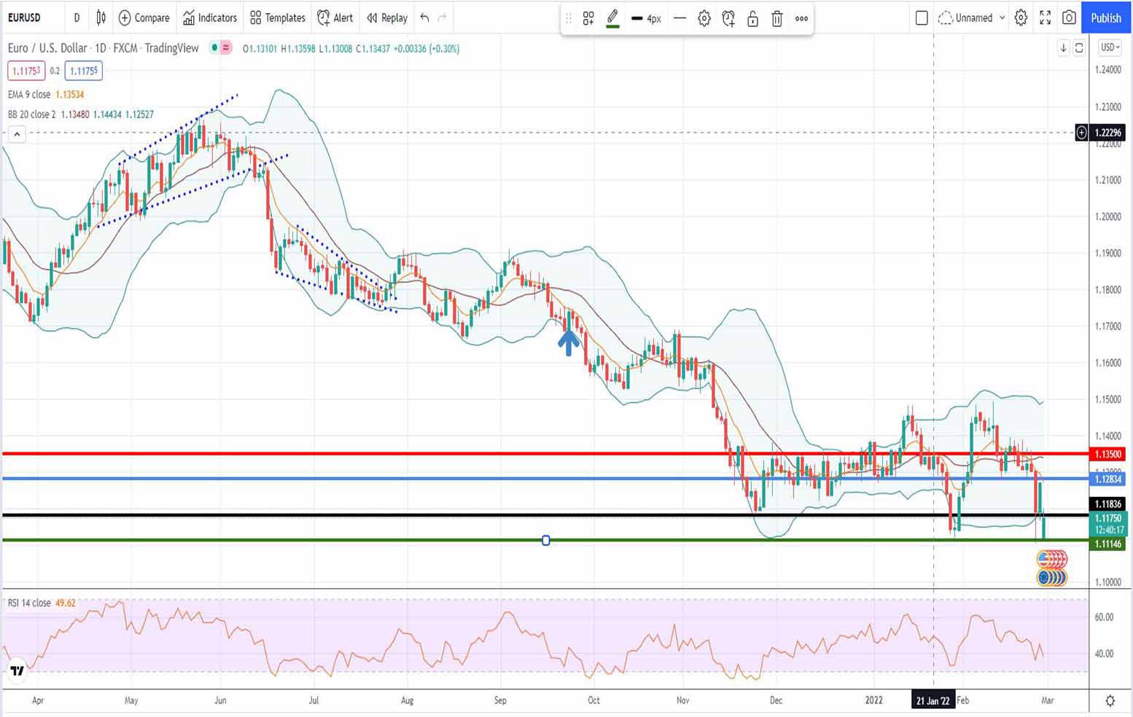The width and height of the screenshot is (1133, 717).
Task: Take a chart snapshot with camera icon
Action: pos(1069,17)
